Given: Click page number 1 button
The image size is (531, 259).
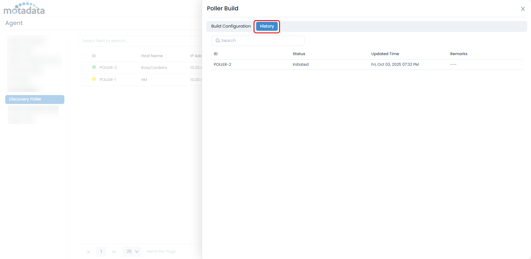Looking at the screenshot, I should coord(101,252).
